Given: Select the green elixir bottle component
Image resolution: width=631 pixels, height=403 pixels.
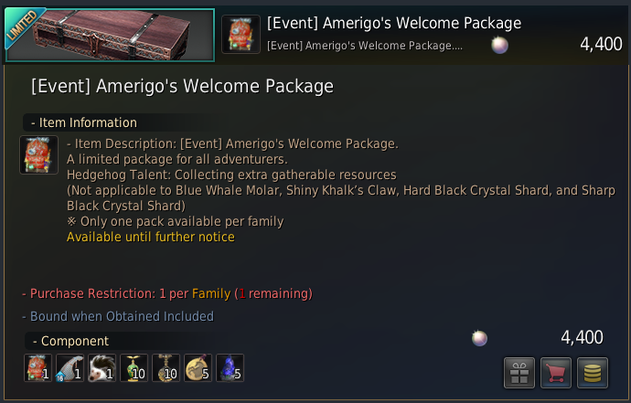Looking at the screenshot, I should click(x=134, y=367).
